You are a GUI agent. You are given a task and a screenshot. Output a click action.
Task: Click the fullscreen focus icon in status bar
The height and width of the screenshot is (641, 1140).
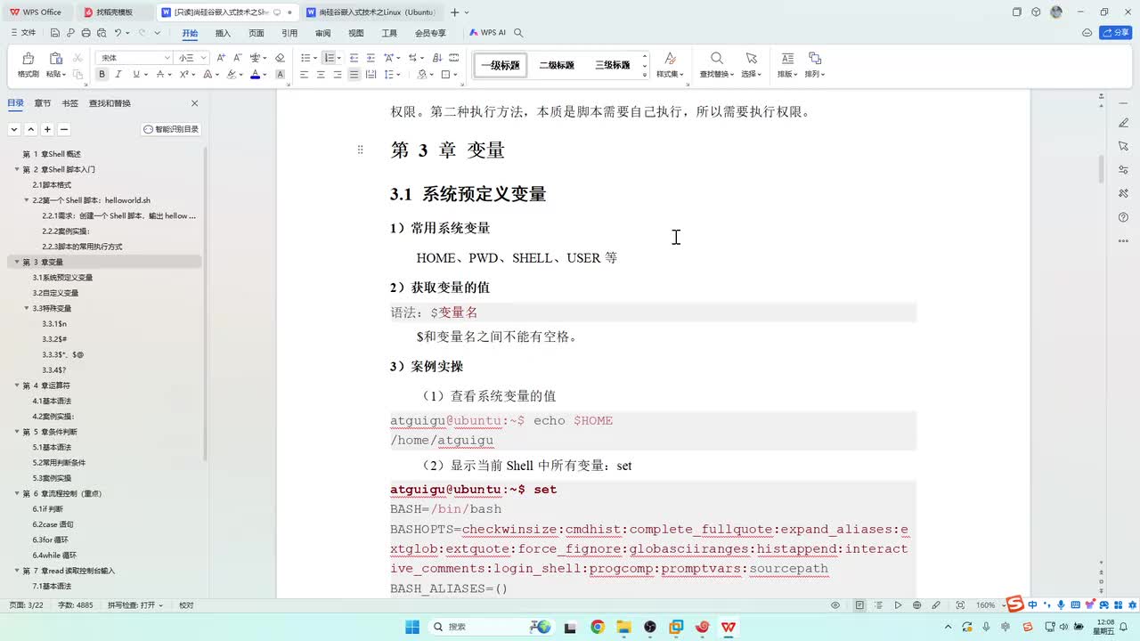tap(960, 605)
